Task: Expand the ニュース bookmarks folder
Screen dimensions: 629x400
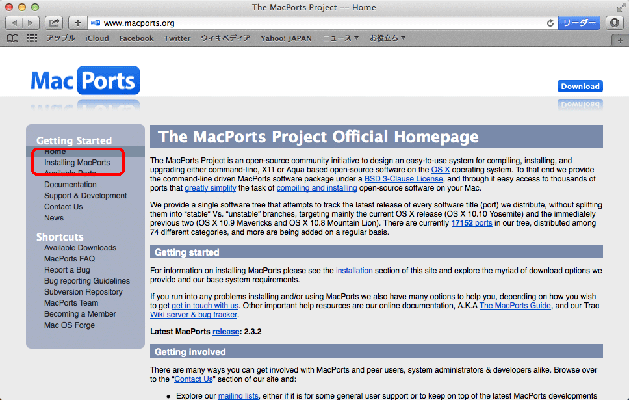Action: (x=340, y=38)
